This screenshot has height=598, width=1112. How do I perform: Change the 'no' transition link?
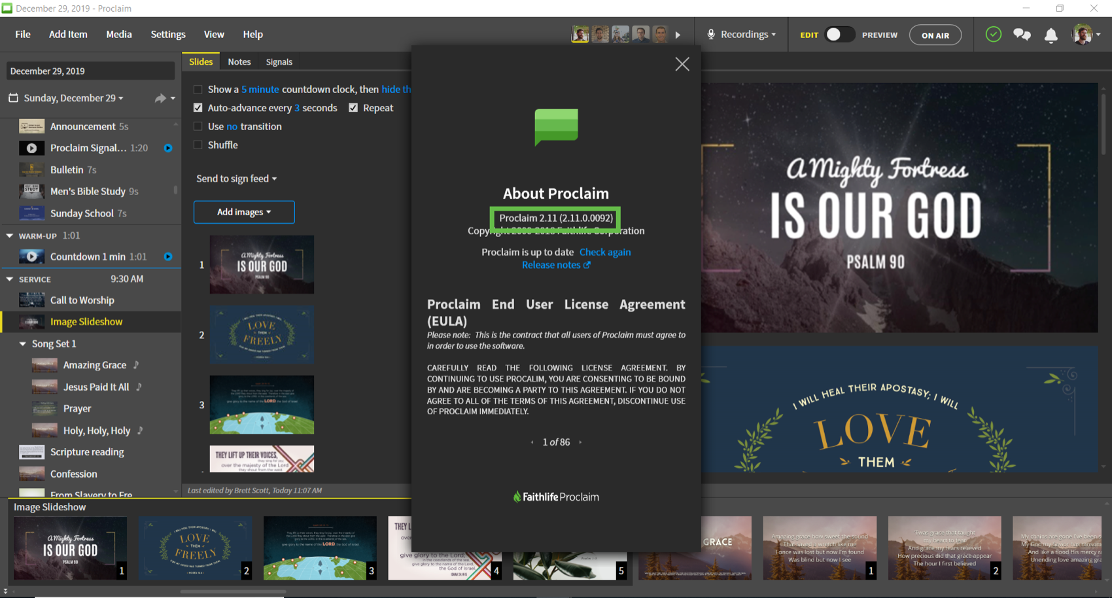[x=232, y=126]
